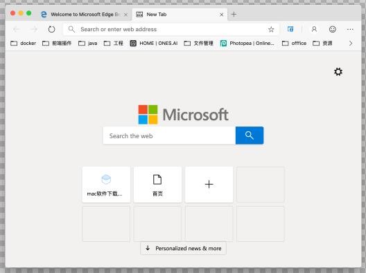Image resolution: width=366 pixels, height=273 pixels.
Task: Open the 工程 bookmarks folder
Action: (x=114, y=44)
